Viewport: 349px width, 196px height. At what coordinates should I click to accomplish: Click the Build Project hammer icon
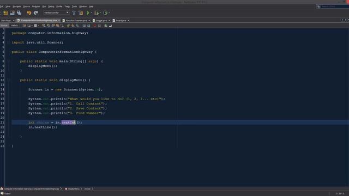tap(74, 13)
